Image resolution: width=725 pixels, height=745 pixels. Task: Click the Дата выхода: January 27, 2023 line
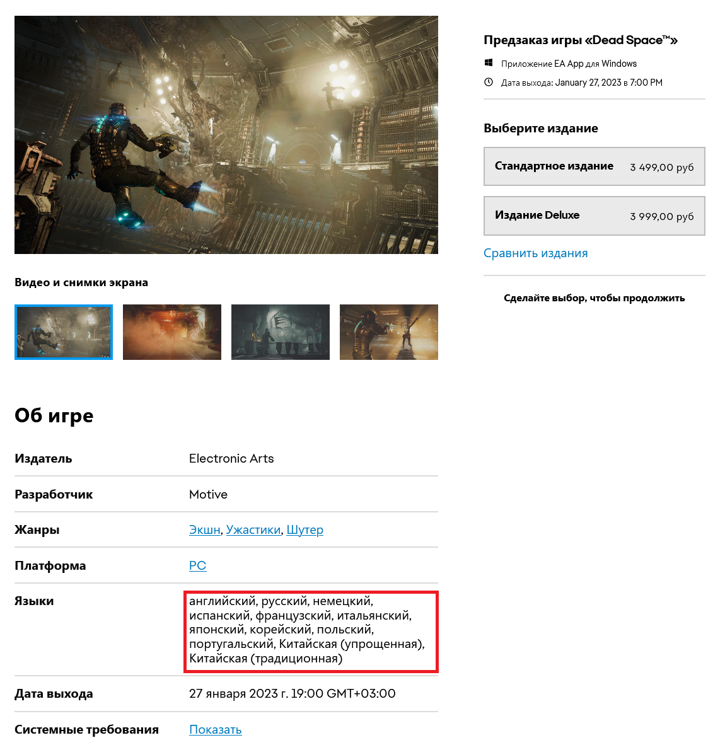[581, 83]
